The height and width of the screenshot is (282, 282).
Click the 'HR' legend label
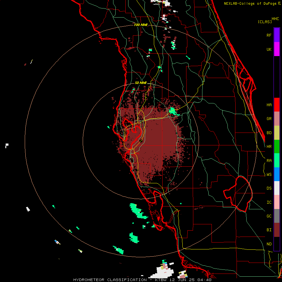pos(269,147)
